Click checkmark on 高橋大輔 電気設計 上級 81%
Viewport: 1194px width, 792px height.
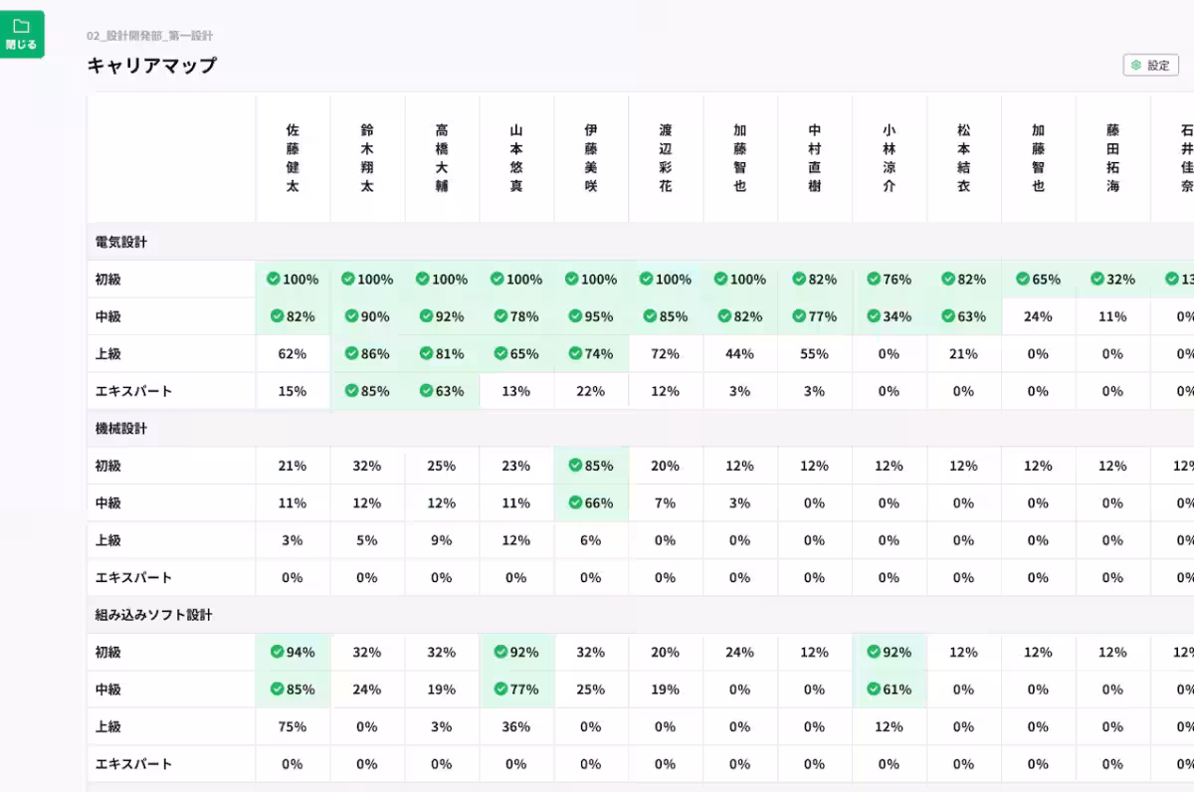(426, 353)
